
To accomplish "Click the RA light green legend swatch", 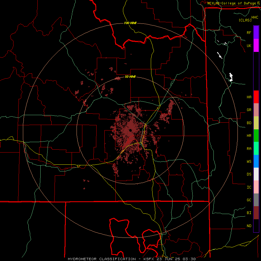I will (x=256, y=148).
